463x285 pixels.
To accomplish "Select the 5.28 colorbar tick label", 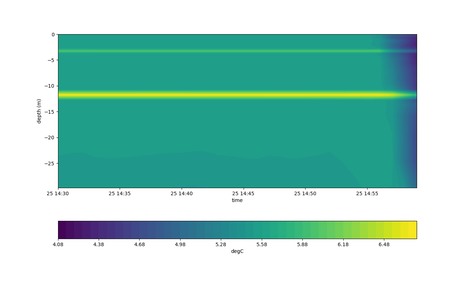I will pos(221,245).
